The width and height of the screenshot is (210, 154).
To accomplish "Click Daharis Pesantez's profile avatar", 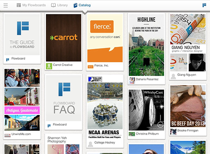I will [x=132, y=81].
